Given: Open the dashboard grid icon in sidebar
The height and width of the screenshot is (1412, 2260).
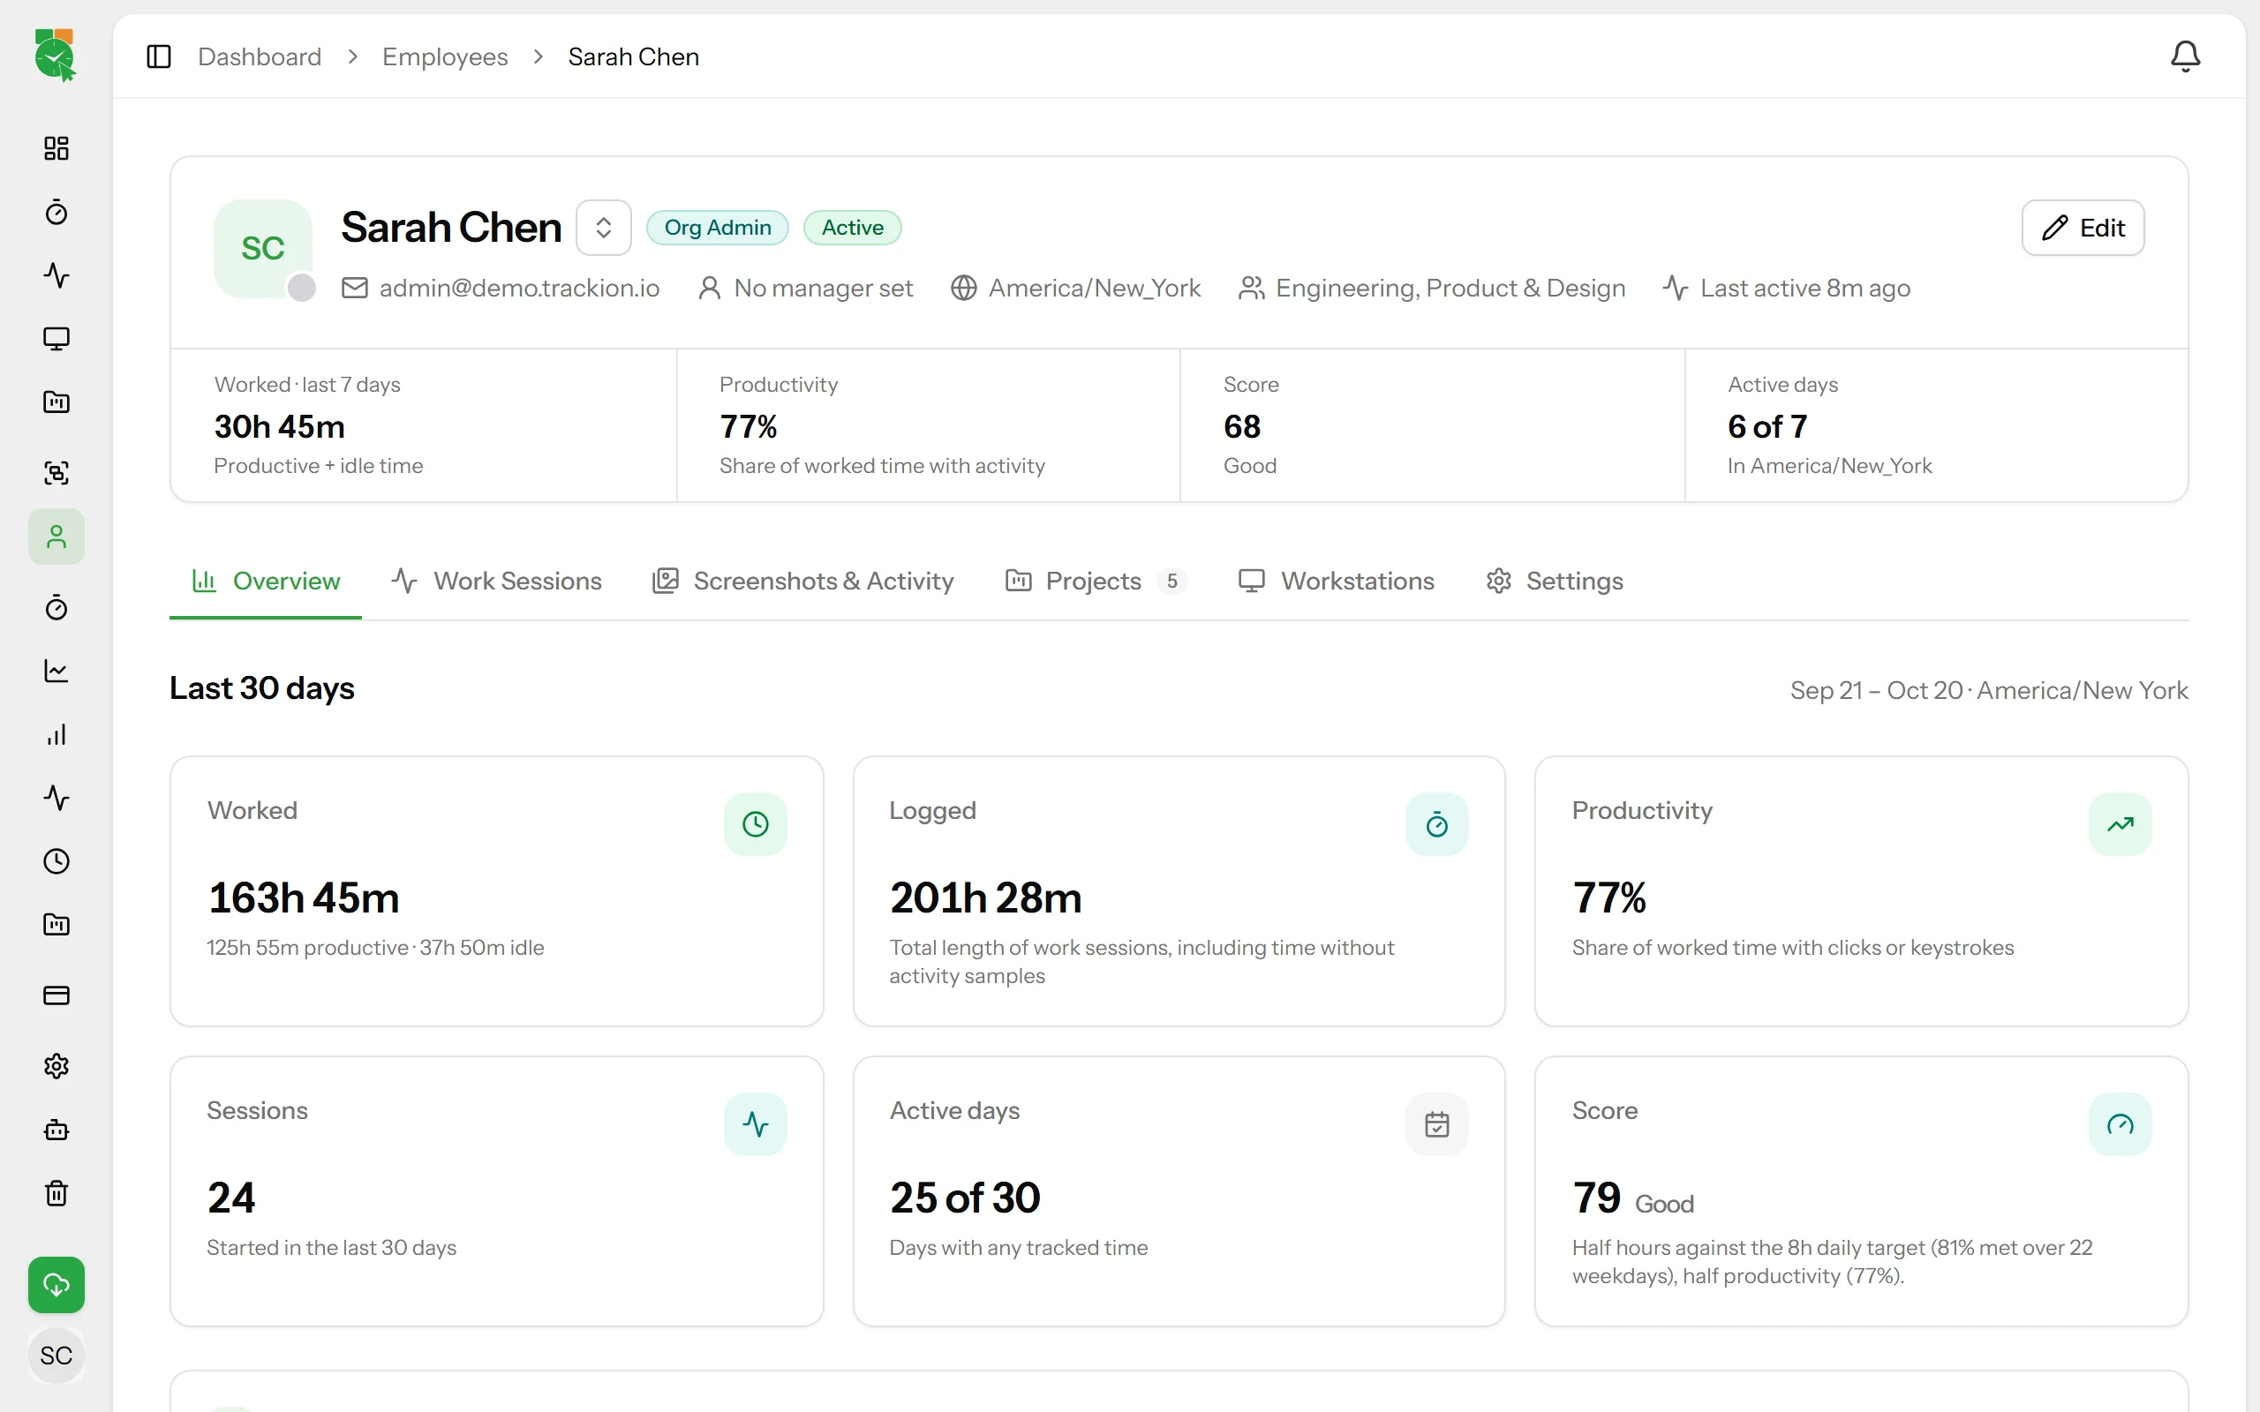Looking at the screenshot, I should click(x=56, y=148).
